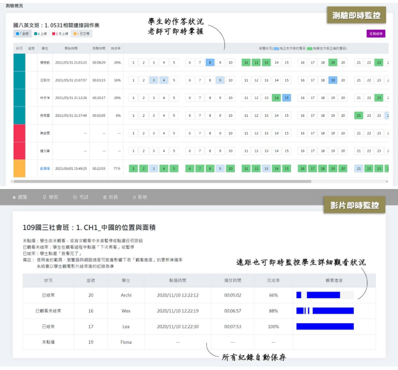Sort by the 完成率 header in quiz table

116,48
